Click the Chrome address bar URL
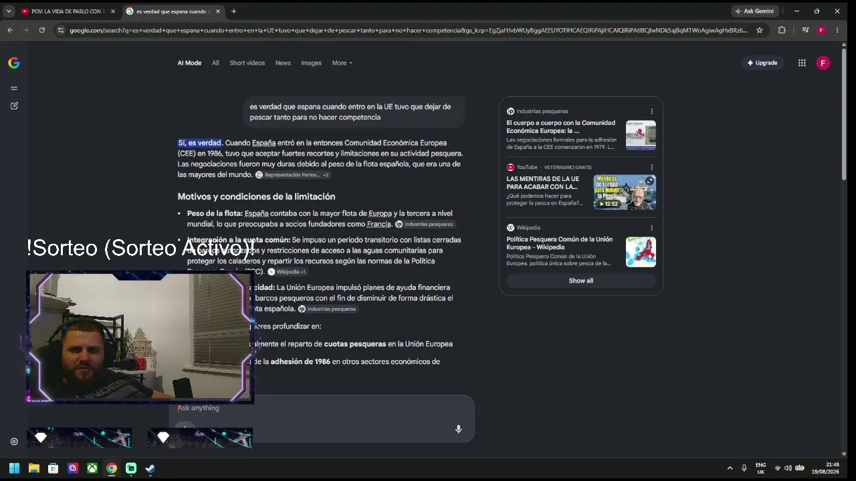856x481 pixels. pos(408,30)
